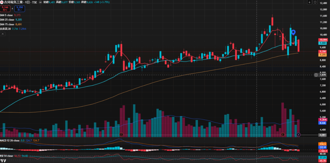
Task: Select the MACD 12 26 close legend
Action: pos(9,141)
